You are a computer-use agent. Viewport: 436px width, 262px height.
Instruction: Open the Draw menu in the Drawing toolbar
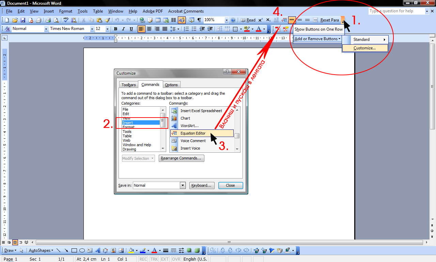coord(10,250)
